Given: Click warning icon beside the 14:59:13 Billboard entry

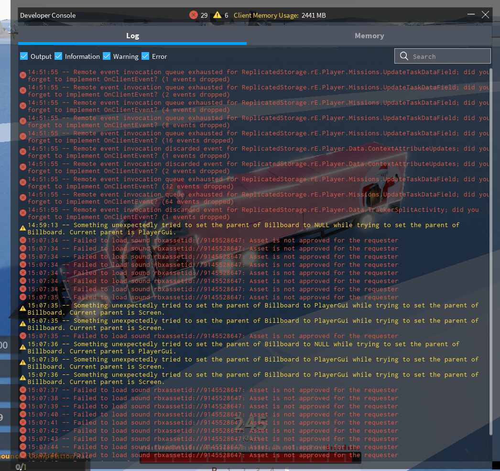Looking at the screenshot, I should click(x=22, y=229).
